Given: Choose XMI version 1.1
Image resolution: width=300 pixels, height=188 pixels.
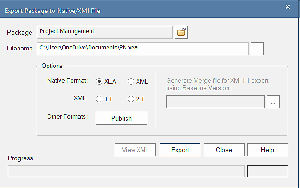Looking at the screenshot, I should pos(99,98).
